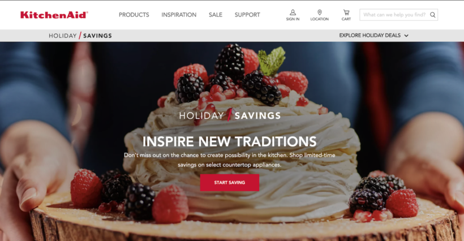Click the Sign In person icon
The height and width of the screenshot is (241, 464).
point(293,12)
